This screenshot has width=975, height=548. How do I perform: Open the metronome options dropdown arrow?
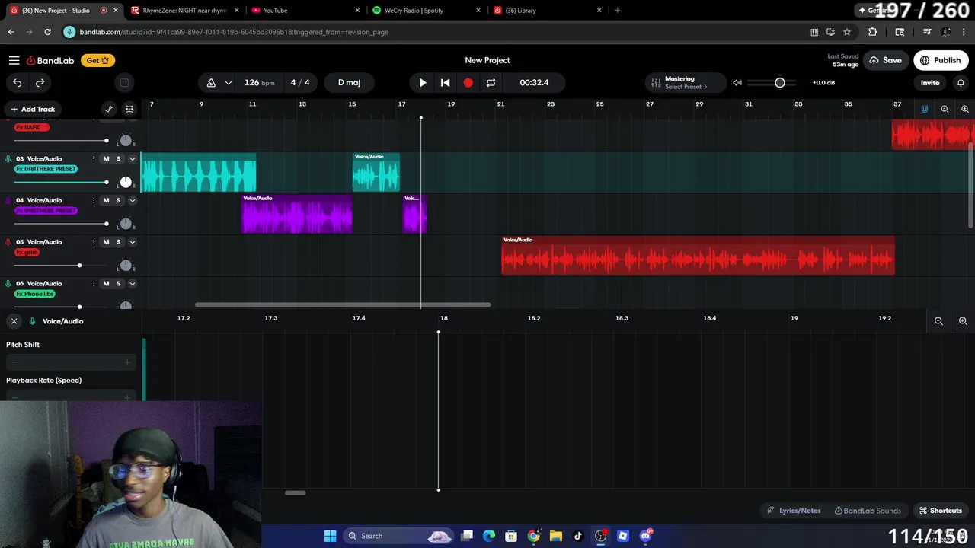[228, 82]
